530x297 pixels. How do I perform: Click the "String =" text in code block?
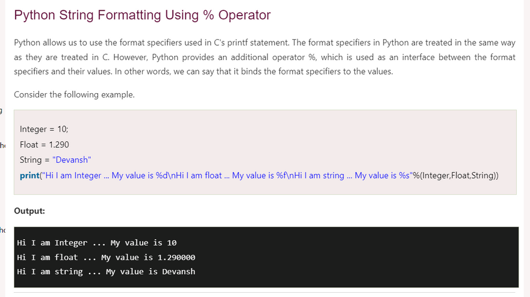click(31, 160)
